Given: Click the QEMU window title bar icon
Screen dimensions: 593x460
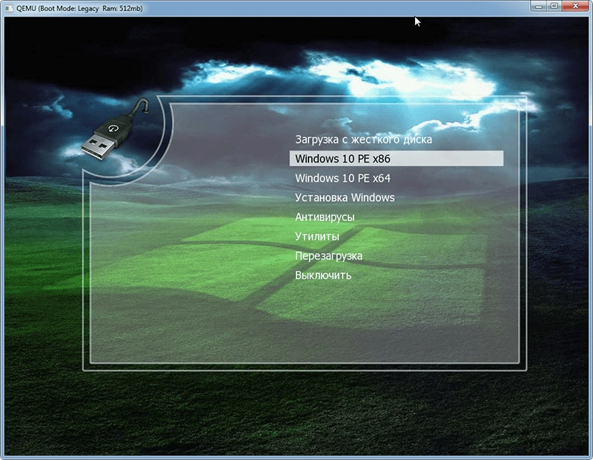Looking at the screenshot, I should [8, 8].
